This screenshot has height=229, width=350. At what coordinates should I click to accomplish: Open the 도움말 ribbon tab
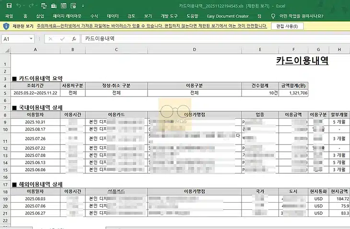coord(192,16)
